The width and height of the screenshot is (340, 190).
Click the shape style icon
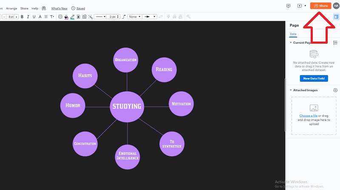click(60, 17)
